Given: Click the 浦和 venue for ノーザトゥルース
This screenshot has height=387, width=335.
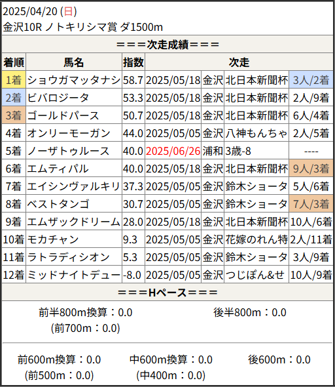Looking at the screenshot, I should point(213,151).
